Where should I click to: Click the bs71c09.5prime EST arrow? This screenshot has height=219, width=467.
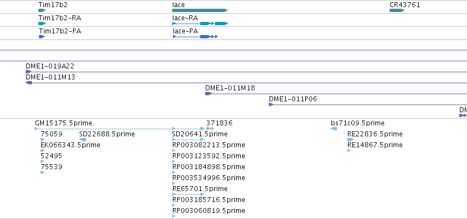[334, 129]
